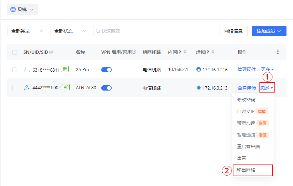Choose 自定义IP from the dropdown menu

coord(253,112)
